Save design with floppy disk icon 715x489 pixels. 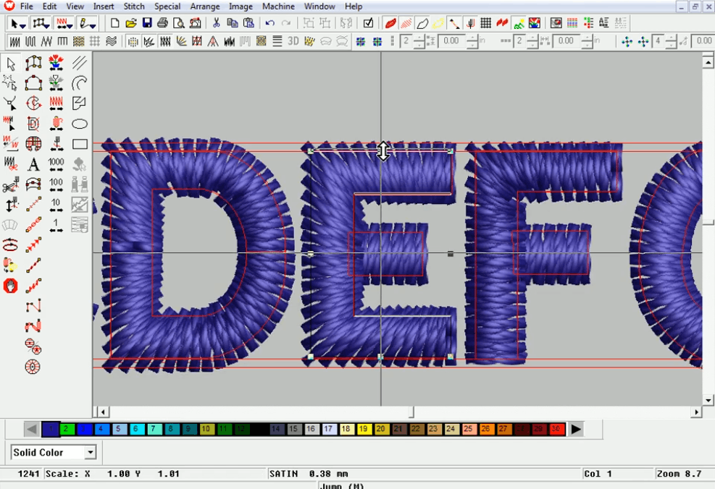pyautogui.click(x=147, y=22)
